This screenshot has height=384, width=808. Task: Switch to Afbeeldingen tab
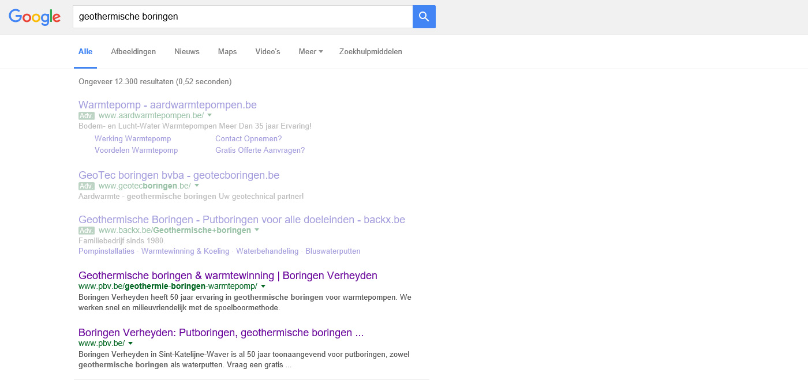pyautogui.click(x=133, y=52)
